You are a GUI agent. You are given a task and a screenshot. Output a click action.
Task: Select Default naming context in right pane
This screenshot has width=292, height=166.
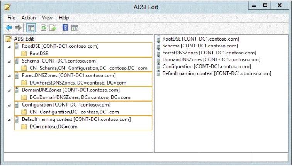pos(216,73)
